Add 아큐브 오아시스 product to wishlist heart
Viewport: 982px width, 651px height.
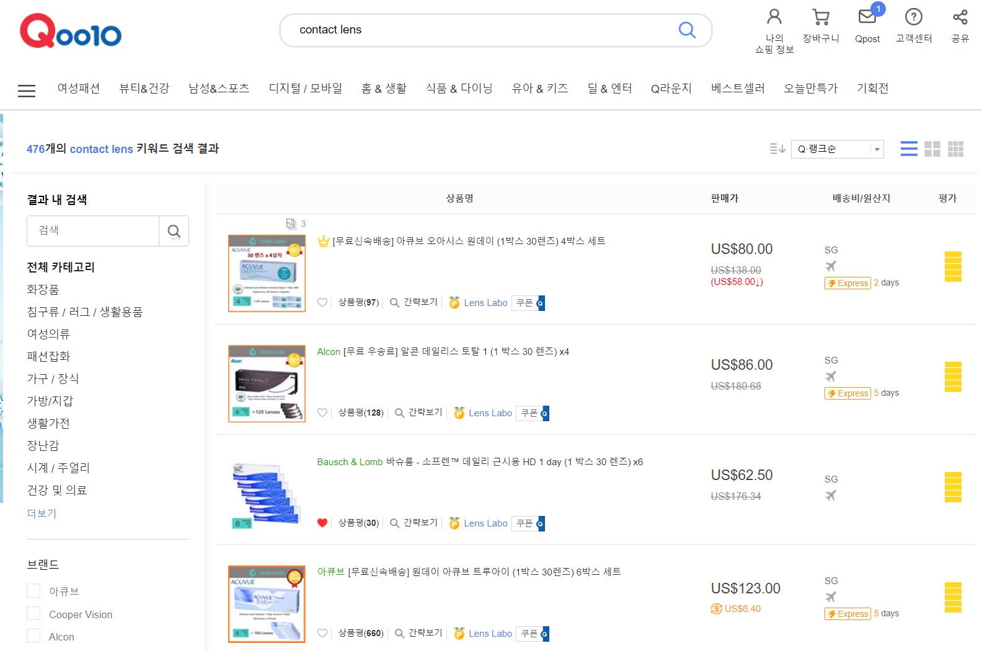pos(322,302)
